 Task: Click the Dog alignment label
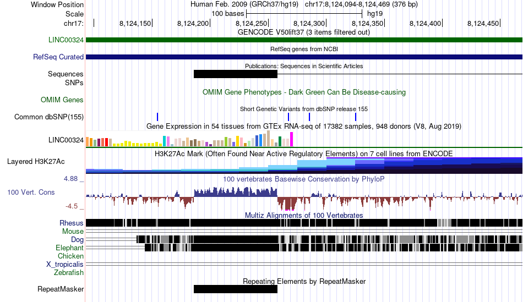[77, 240]
